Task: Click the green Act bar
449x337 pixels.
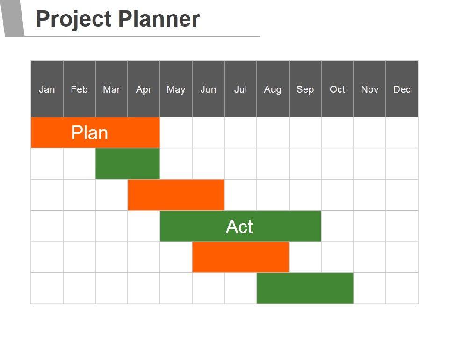Action: click(x=240, y=226)
